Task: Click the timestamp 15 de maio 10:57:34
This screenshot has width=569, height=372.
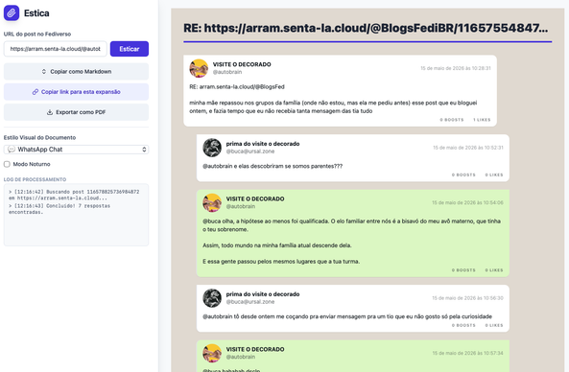Action: point(467,353)
